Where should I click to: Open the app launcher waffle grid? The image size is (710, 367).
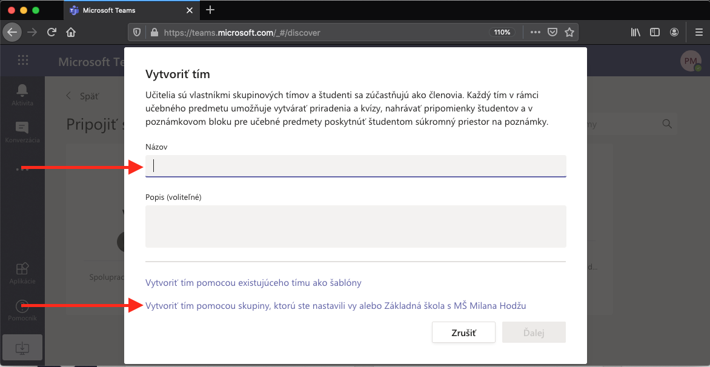pos(23,61)
